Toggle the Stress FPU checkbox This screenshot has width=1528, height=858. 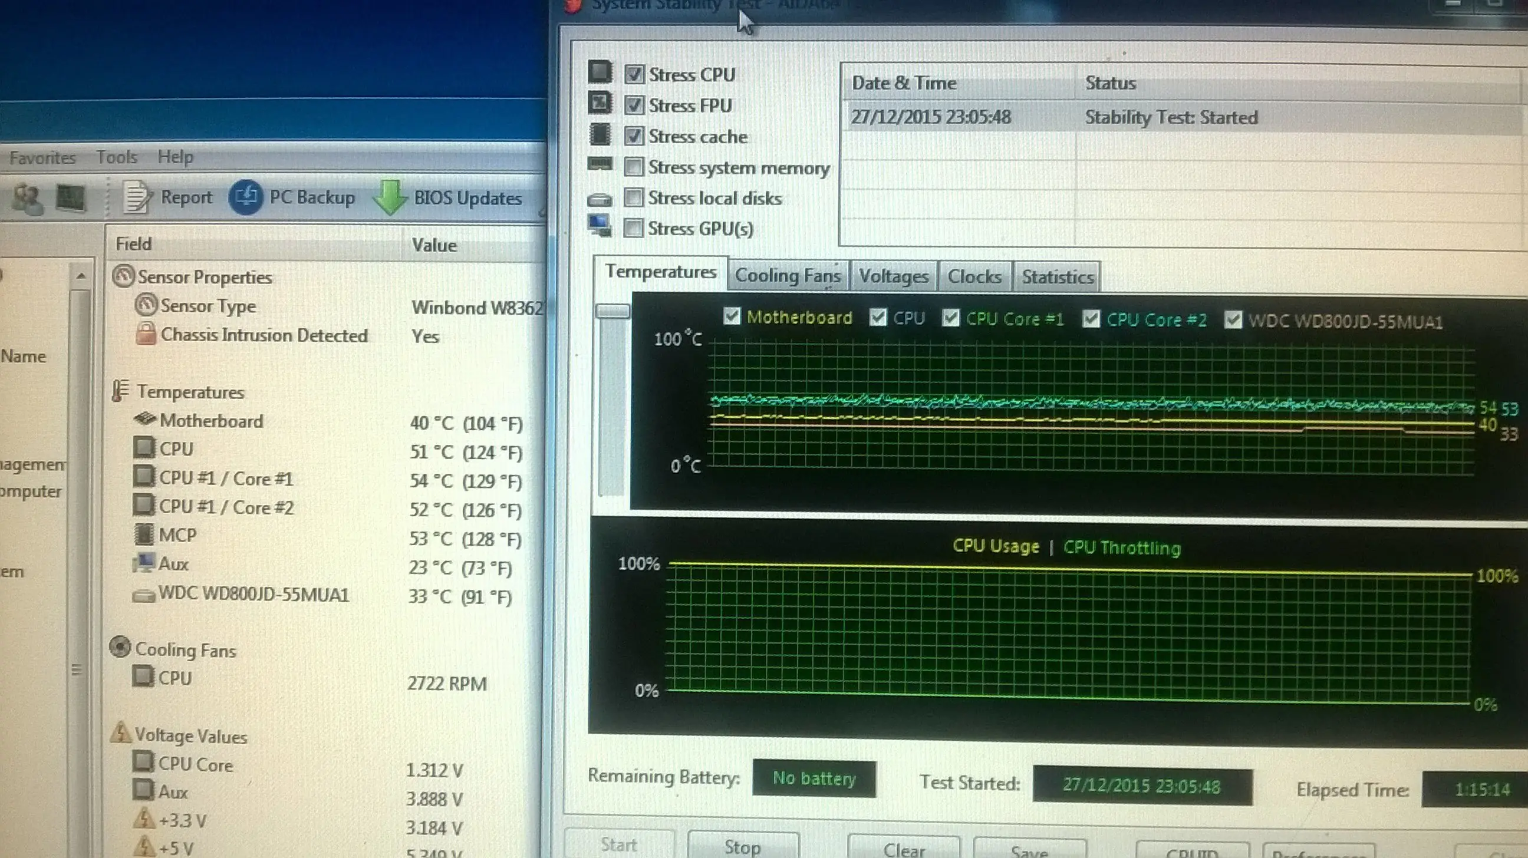pyautogui.click(x=634, y=105)
